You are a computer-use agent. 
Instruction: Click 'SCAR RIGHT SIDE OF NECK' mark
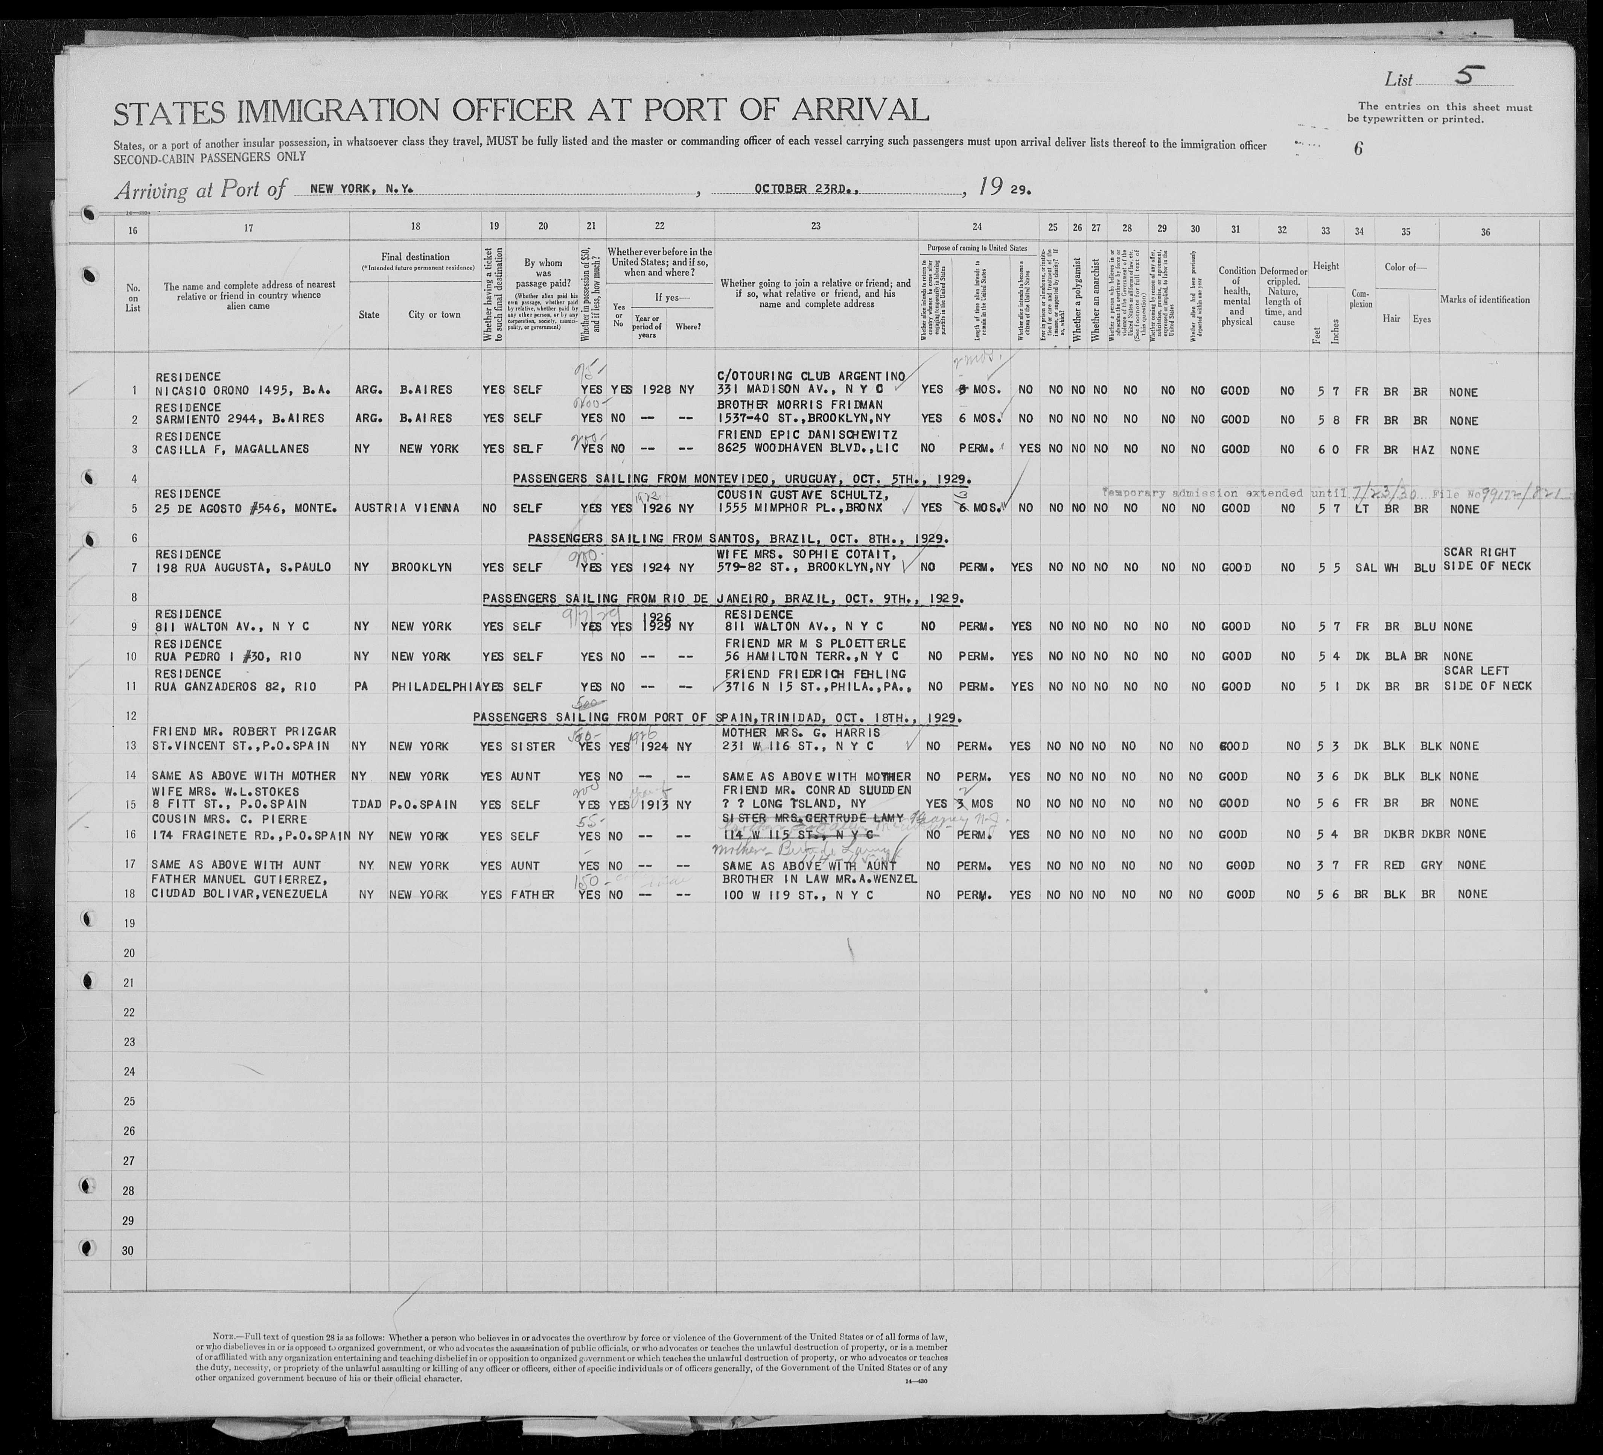1487,559
